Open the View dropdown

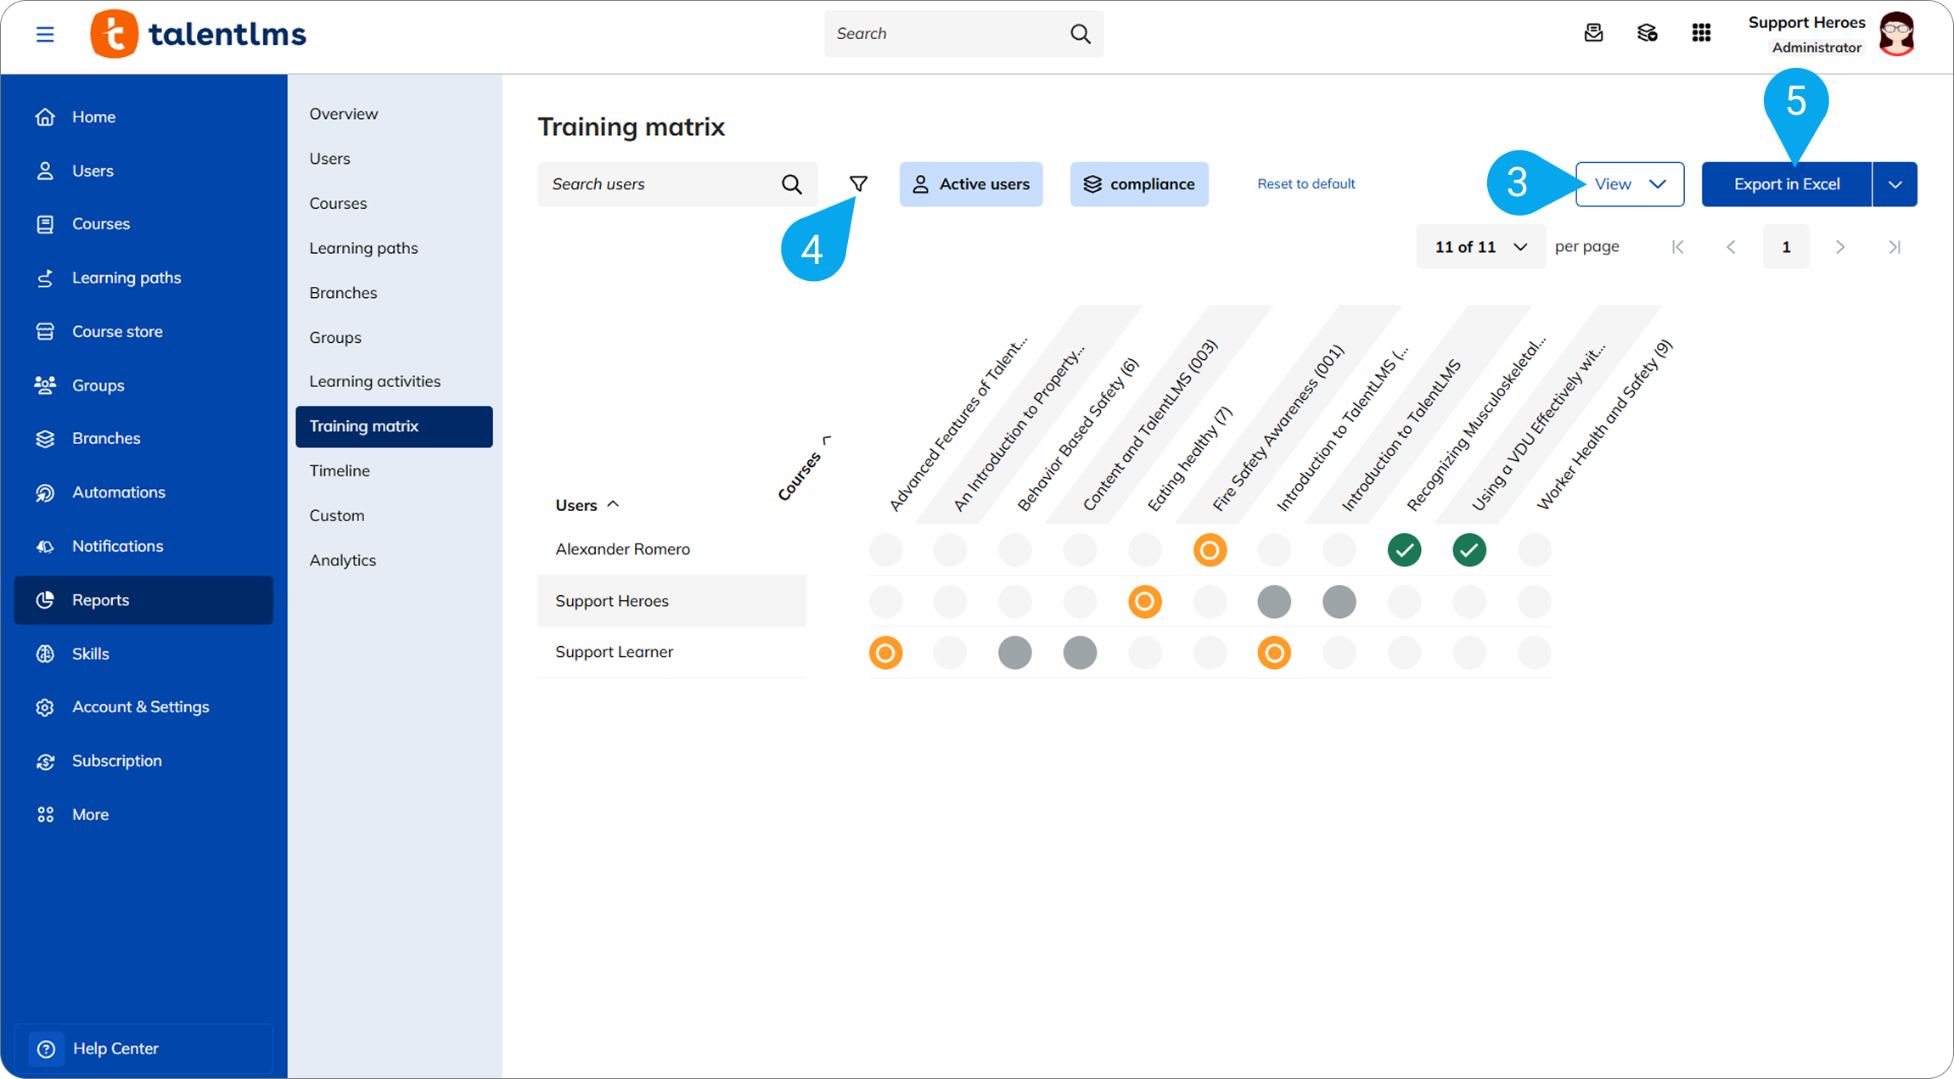(x=1630, y=184)
